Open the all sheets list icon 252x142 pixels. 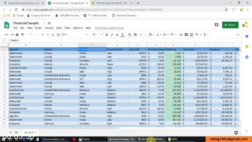tap(16, 133)
